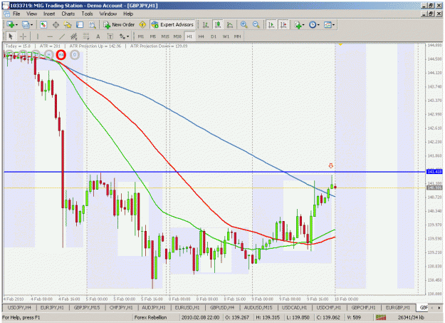Click the Templates toolbar icon
The width and height of the screenshot is (445, 323).
tap(328, 25)
